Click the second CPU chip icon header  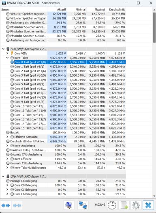[8, 176]
